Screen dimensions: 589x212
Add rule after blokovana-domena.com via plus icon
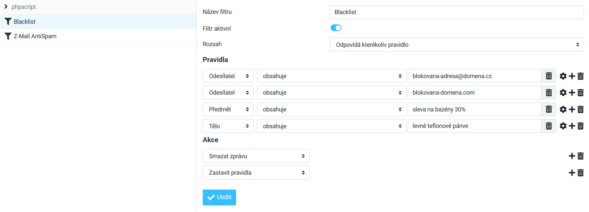coord(572,93)
